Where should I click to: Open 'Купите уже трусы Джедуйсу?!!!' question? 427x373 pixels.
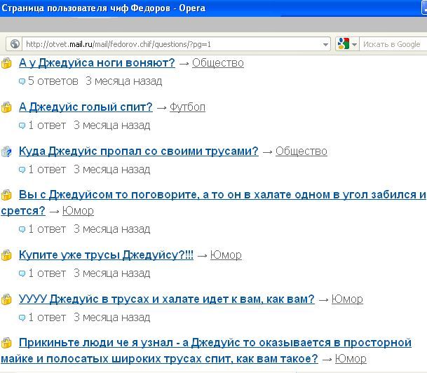106,255
